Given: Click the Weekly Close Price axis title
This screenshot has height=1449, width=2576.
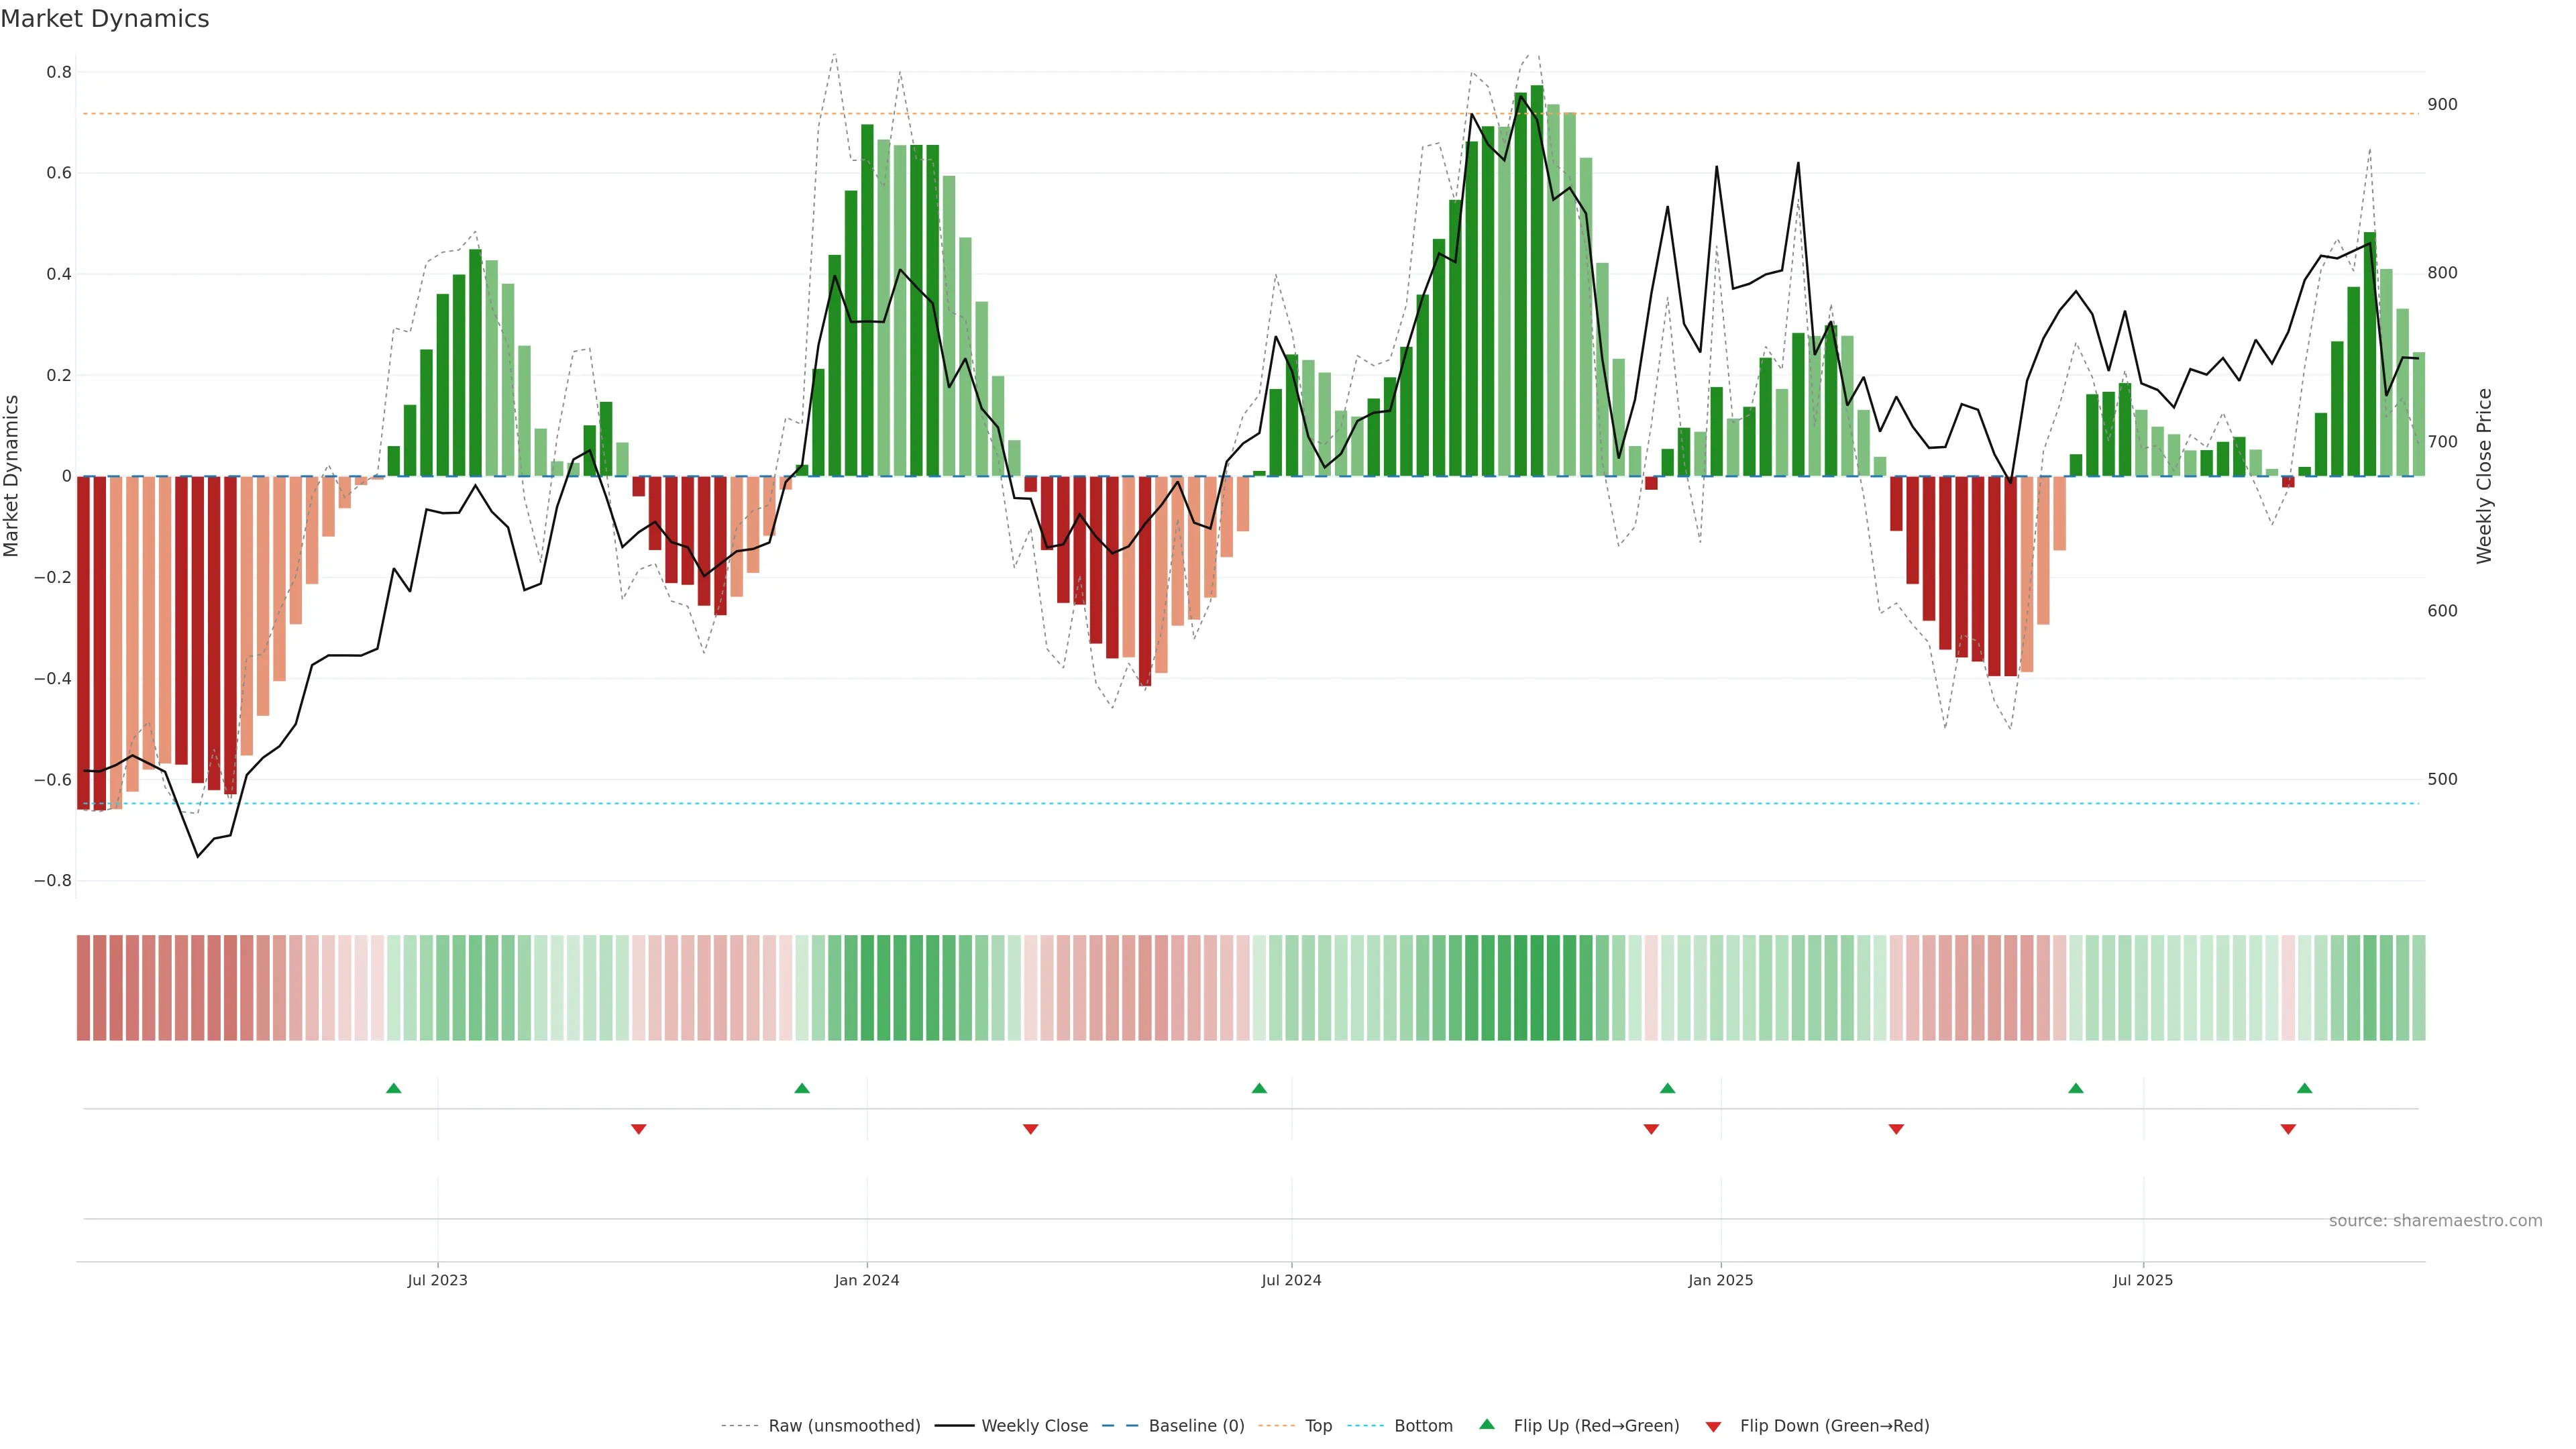Looking at the screenshot, I should click(2484, 476).
